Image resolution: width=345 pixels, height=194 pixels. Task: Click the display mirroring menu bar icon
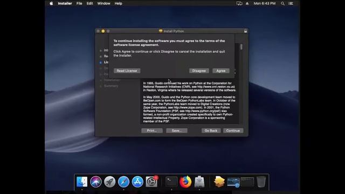(239, 4)
